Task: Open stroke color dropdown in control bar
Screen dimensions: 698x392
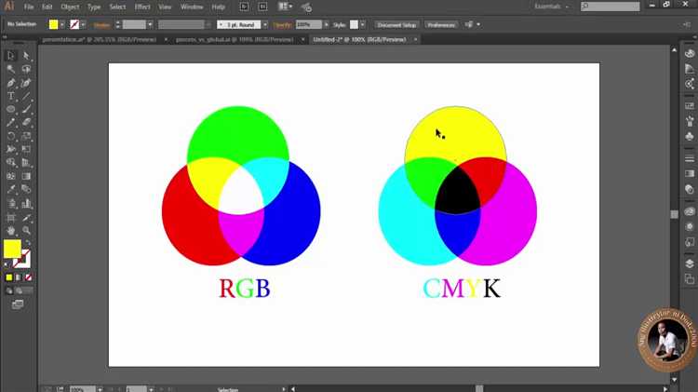Action: tap(83, 25)
